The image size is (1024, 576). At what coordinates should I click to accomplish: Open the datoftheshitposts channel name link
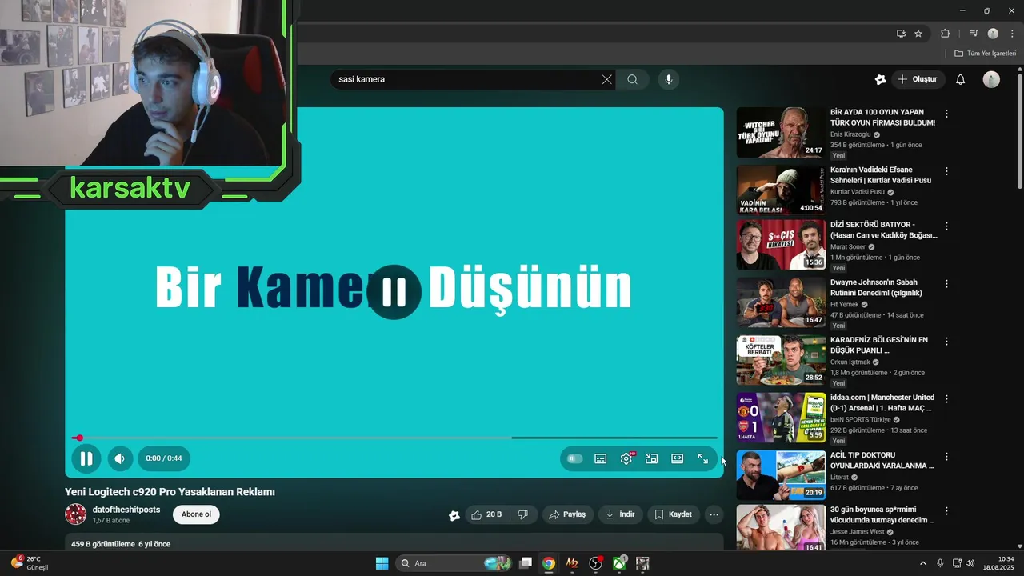click(x=126, y=510)
